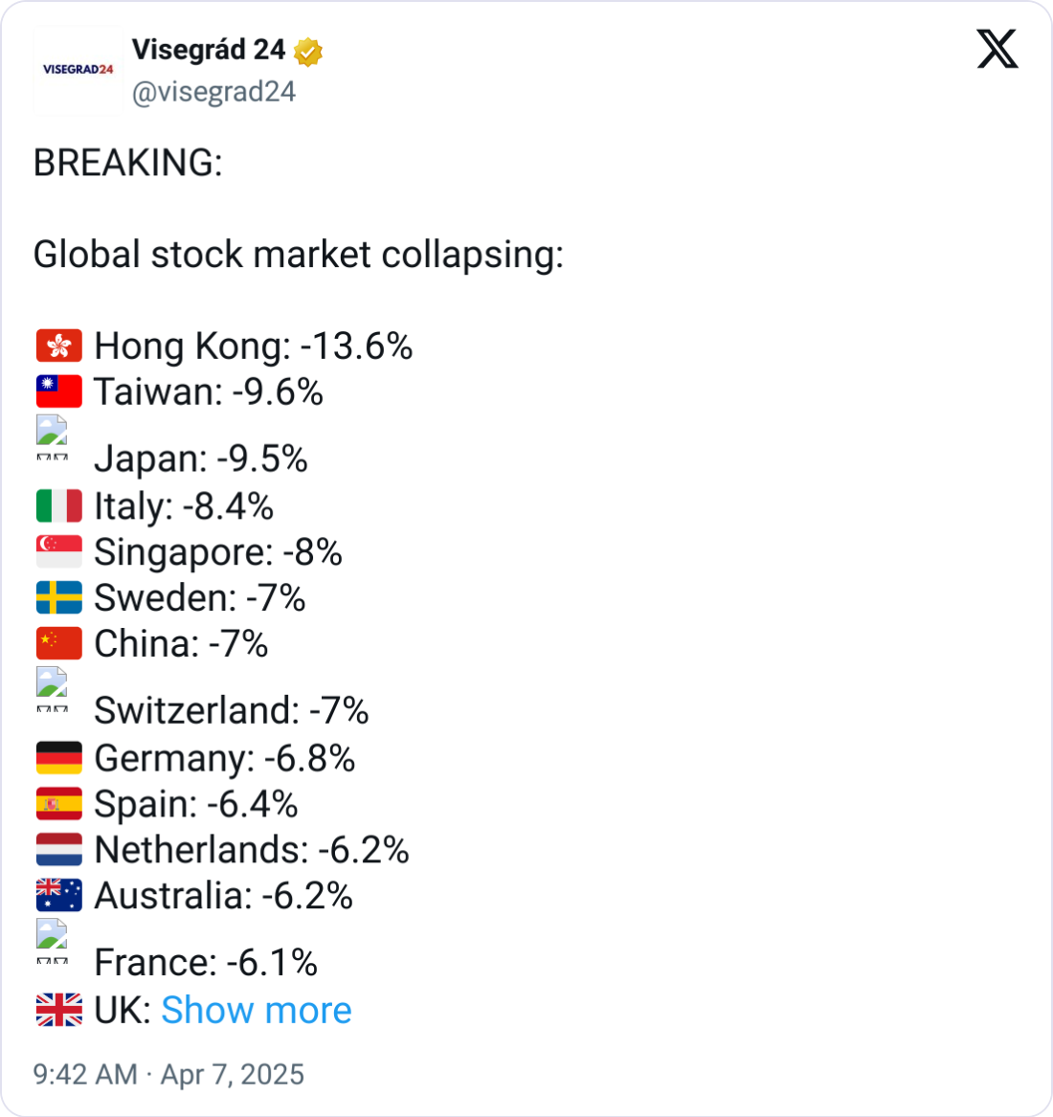Click the Hong Kong flag emoji
This screenshot has width=1053, height=1117.
point(59,346)
